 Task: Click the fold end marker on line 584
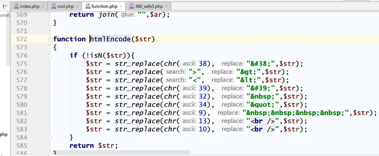click(x=50, y=137)
